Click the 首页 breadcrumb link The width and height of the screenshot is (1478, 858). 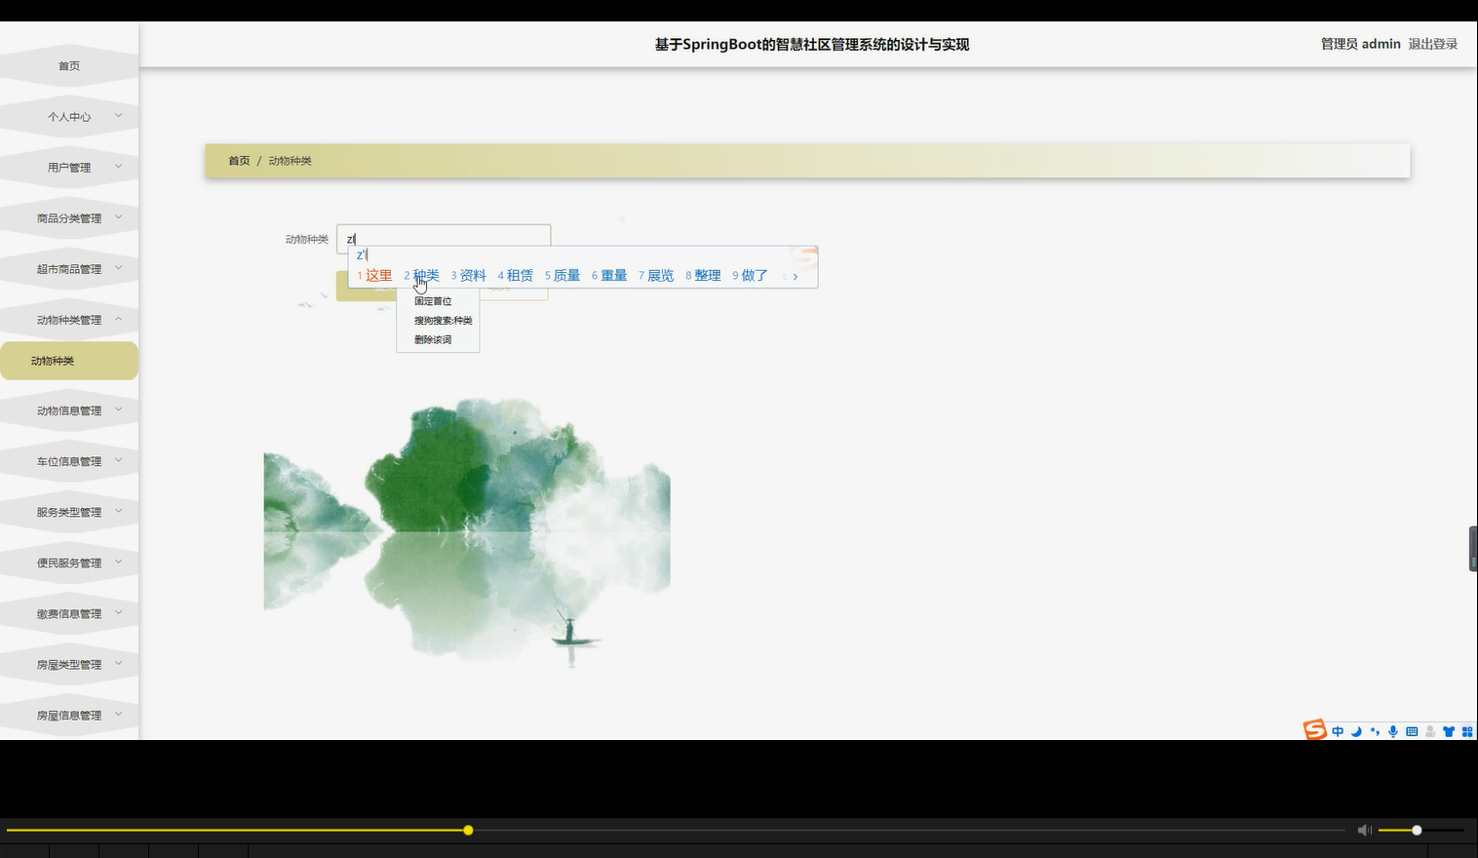(x=239, y=161)
